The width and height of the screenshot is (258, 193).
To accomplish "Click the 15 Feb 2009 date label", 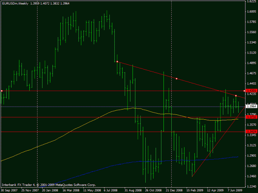I will click(195, 191).
